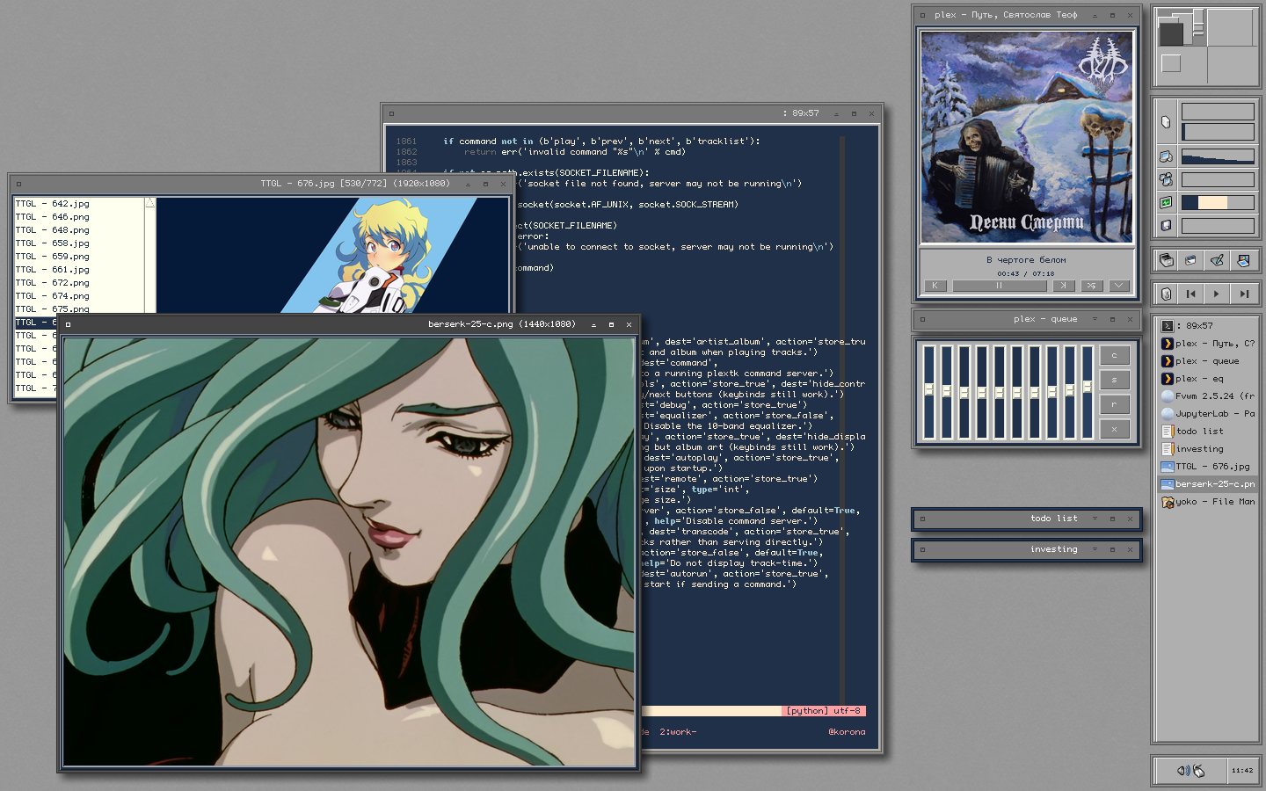1266x791 pixels.
Task: Select TTGL - 674.png in file list
Action: tap(79, 296)
